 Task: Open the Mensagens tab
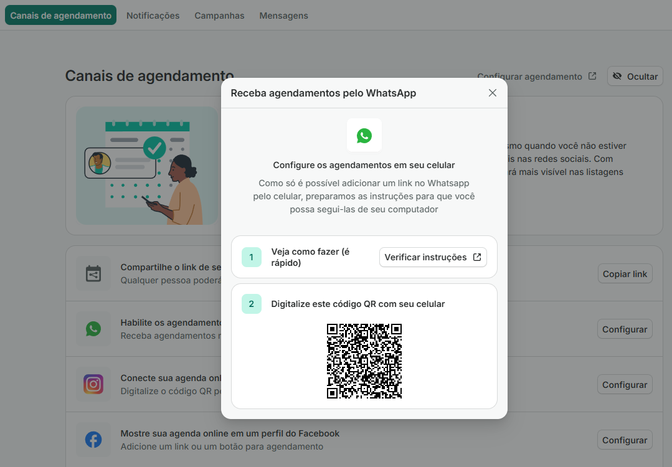[284, 16]
